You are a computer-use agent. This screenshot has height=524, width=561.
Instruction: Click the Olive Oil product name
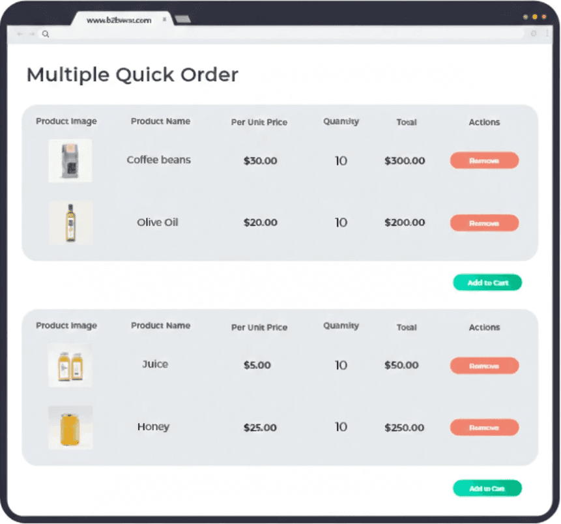(158, 222)
